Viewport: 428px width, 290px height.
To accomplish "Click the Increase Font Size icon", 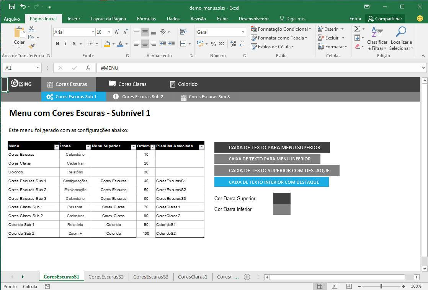I will click(x=117, y=32).
